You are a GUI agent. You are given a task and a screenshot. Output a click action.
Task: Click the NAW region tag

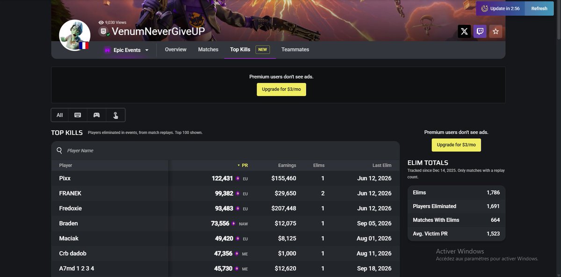coord(243,224)
